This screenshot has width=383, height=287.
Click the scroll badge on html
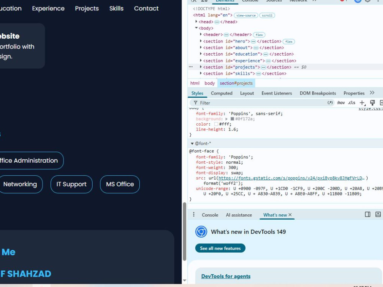click(x=267, y=15)
